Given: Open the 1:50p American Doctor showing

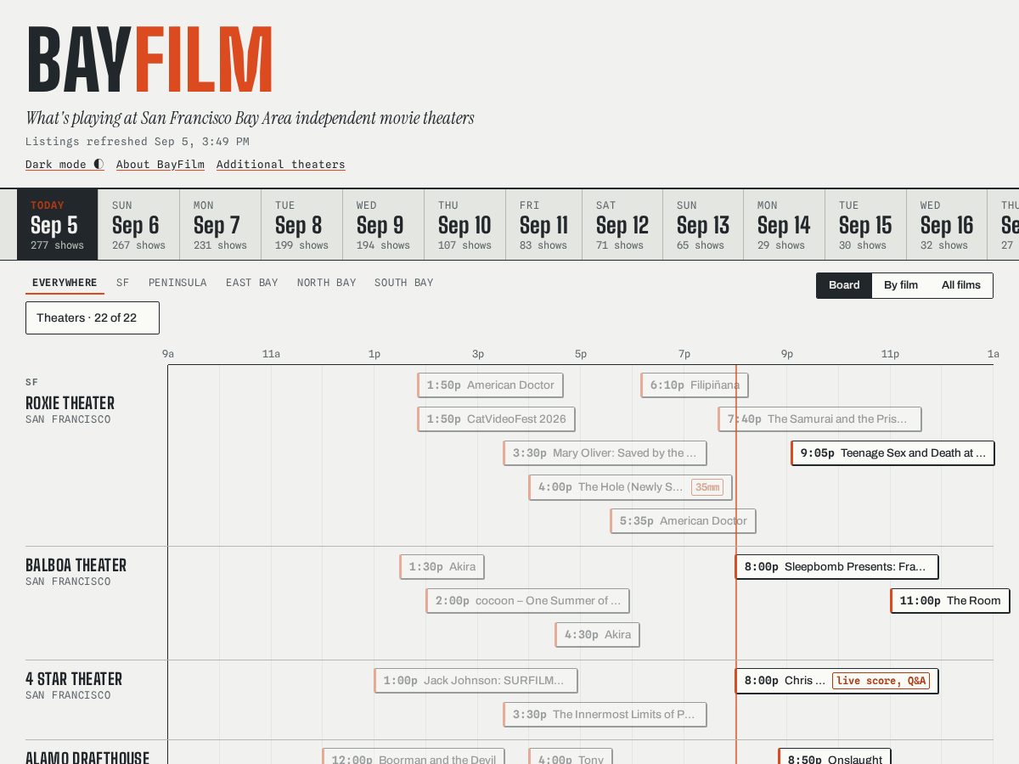Looking at the screenshot, I should (490, 385).
